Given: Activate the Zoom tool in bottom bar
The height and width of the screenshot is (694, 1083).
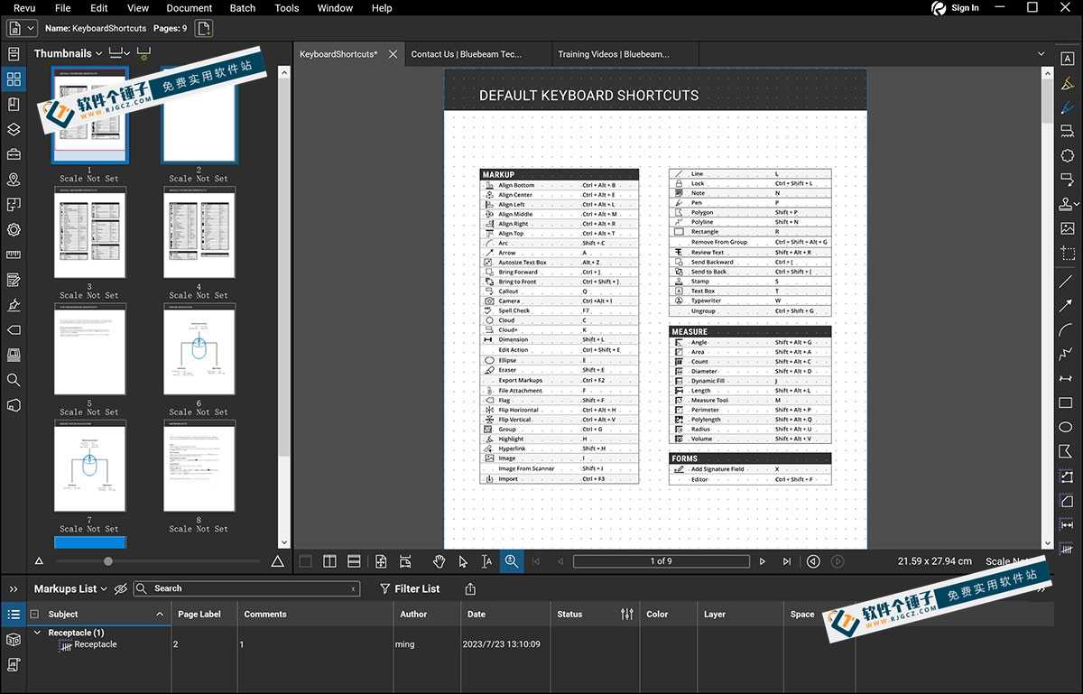Looking at the screenshot, I should (x=512, y=561).
